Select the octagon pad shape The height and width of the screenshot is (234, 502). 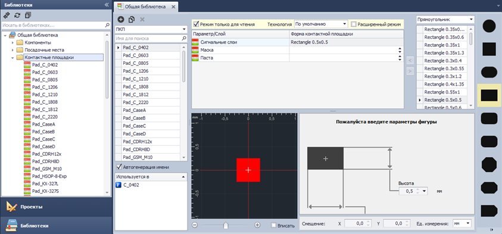(489, 164)
